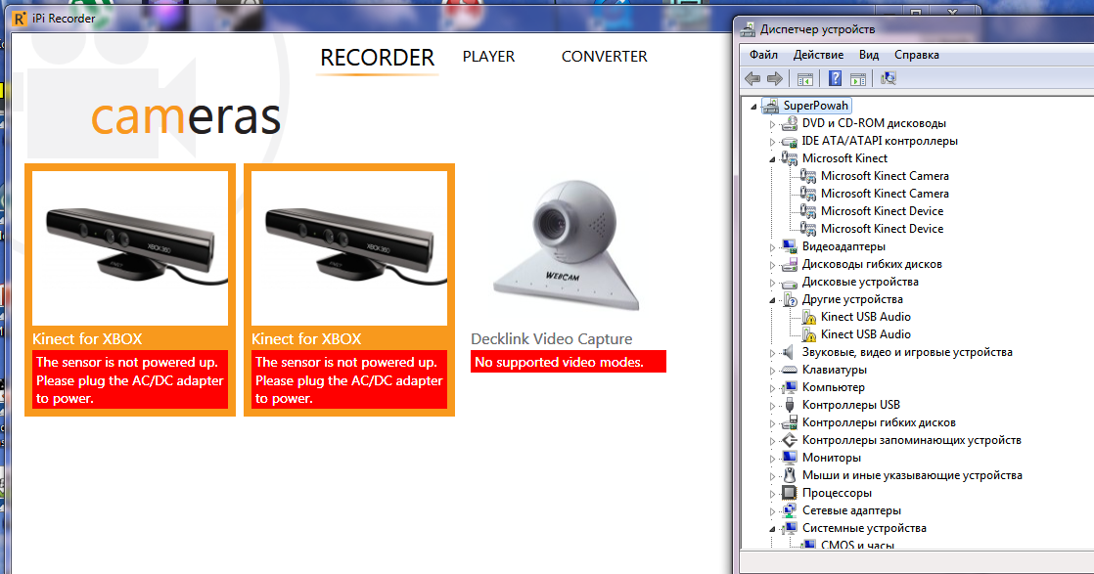Screen dimensions: 1094x574
Task: Expand the Мониторы node
Action: (x=772, y=459)
